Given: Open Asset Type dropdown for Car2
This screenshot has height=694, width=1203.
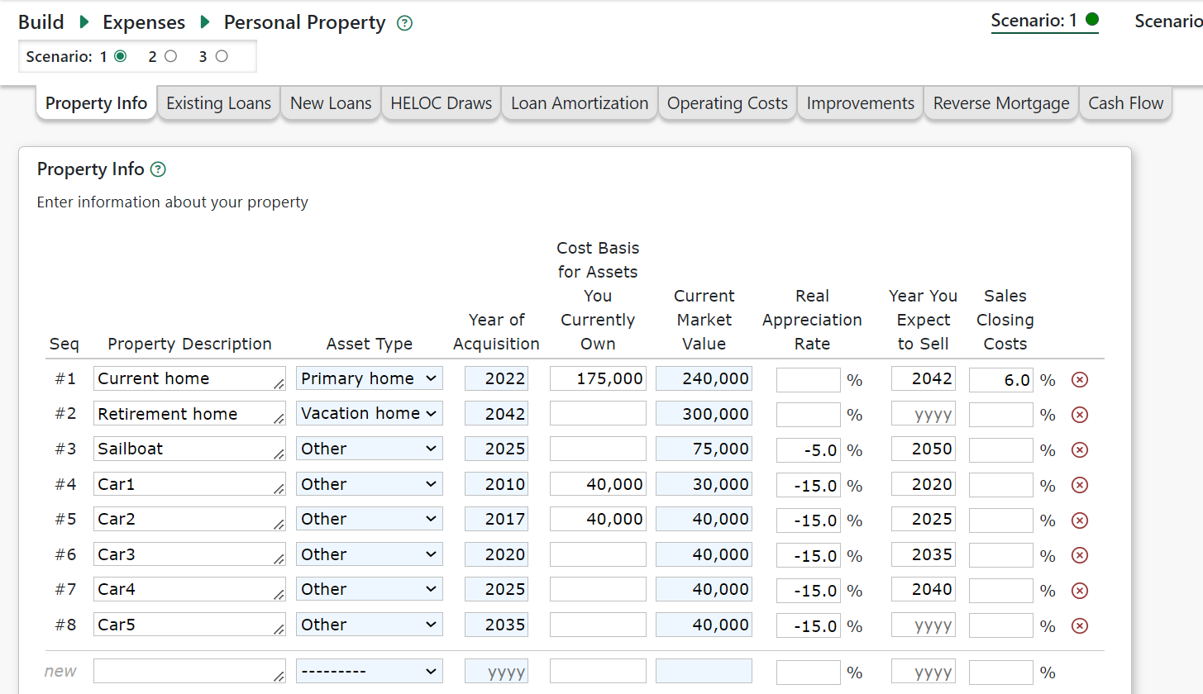Looking at the screenshot, I should click(x=370, y=519).
